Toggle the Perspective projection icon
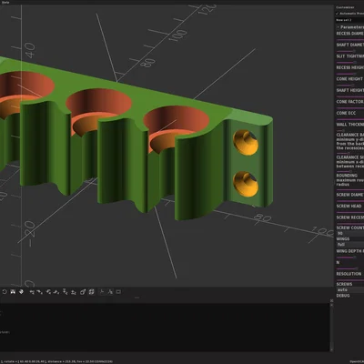 [102, 292]
